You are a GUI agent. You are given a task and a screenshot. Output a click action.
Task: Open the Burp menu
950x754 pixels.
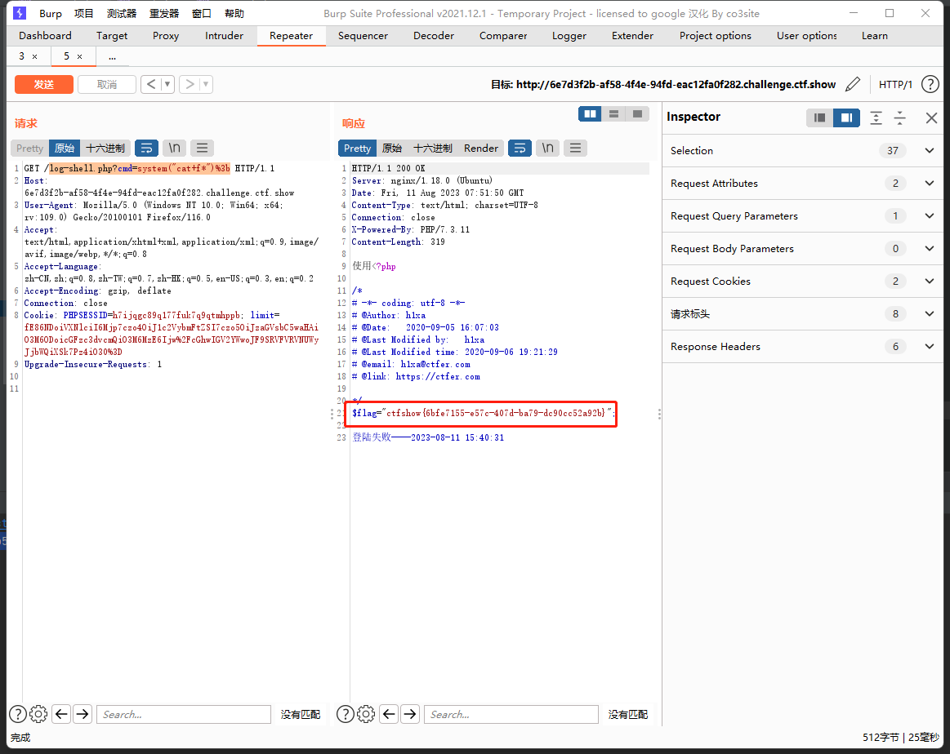[51, 13]
